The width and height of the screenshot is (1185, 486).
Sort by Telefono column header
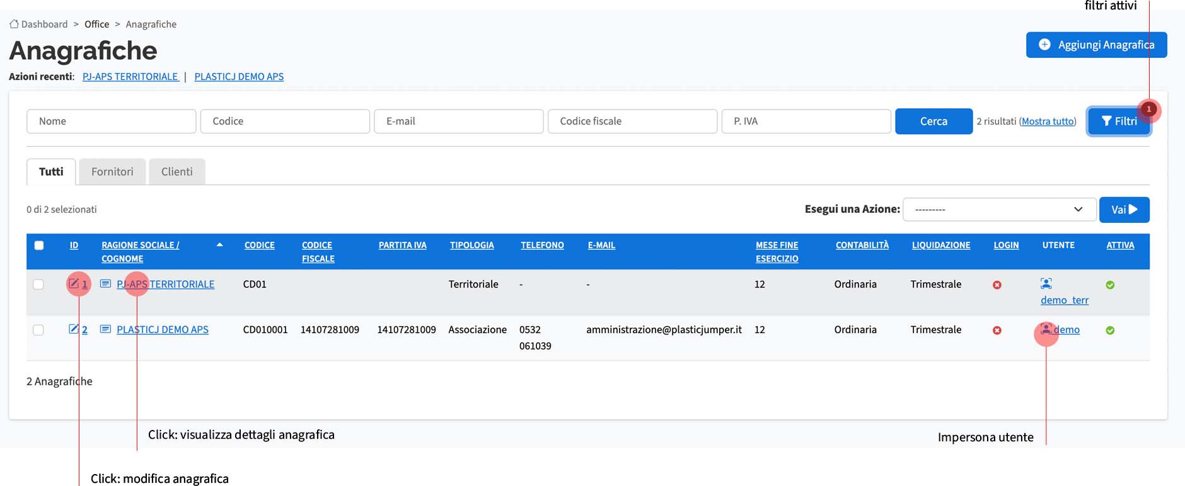(x=542, y=246)
